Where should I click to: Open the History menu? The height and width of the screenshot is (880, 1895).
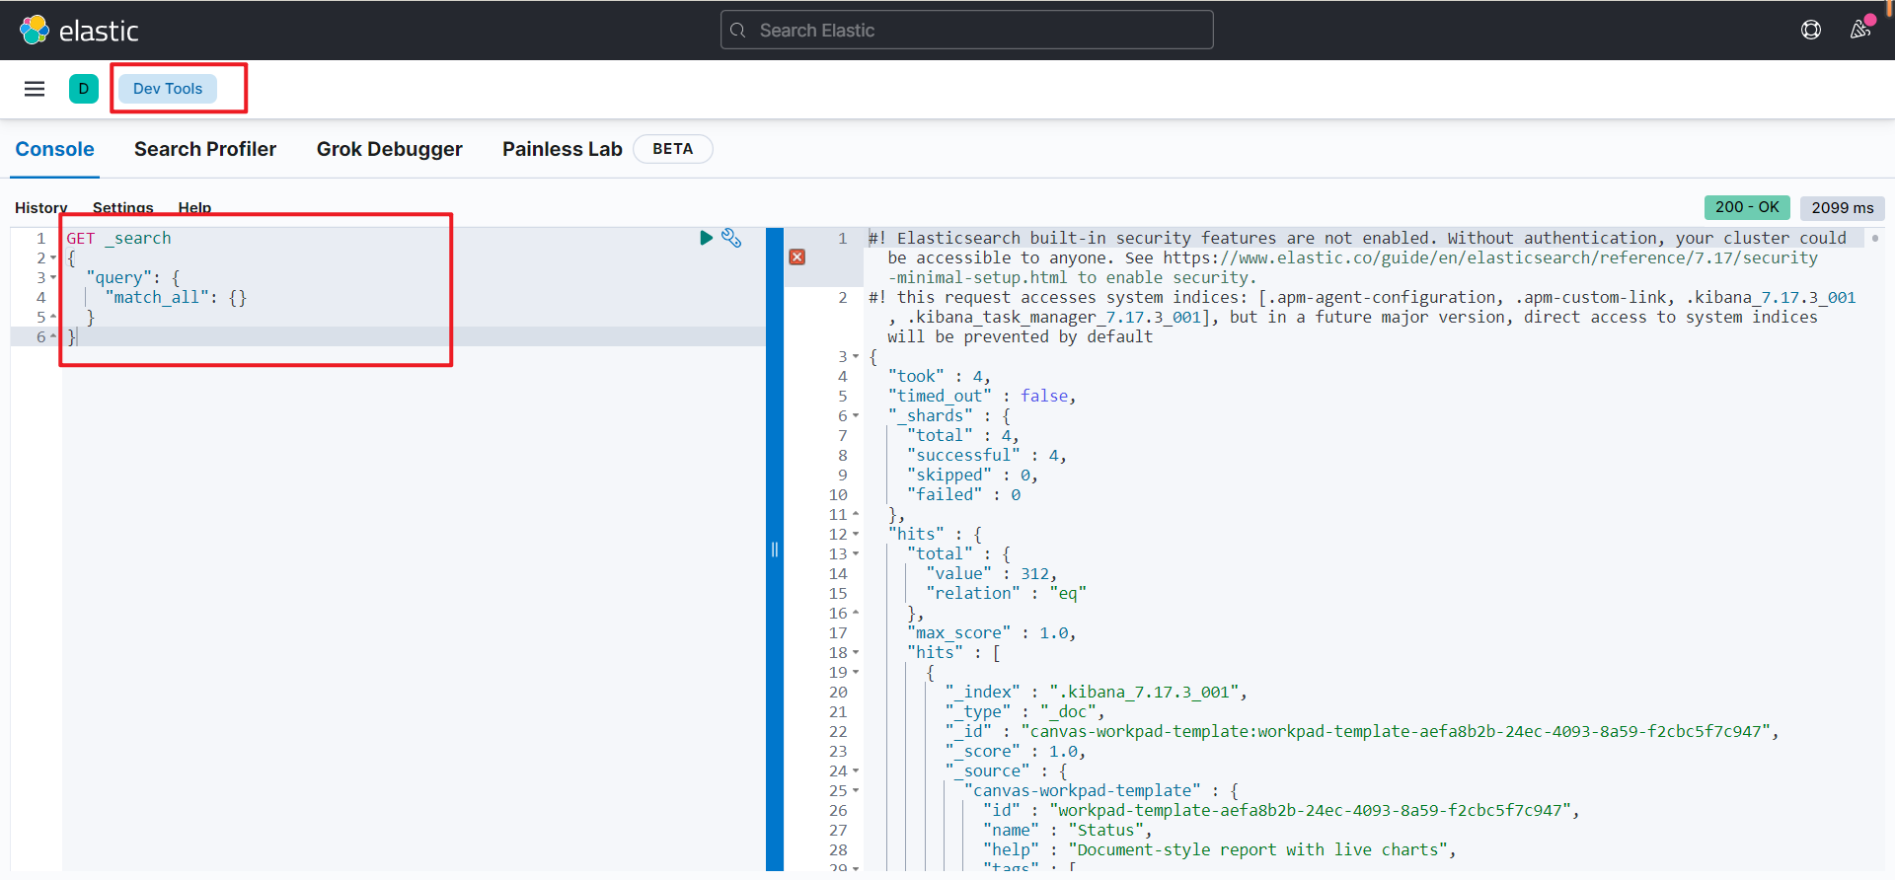[x=40, y=207]
